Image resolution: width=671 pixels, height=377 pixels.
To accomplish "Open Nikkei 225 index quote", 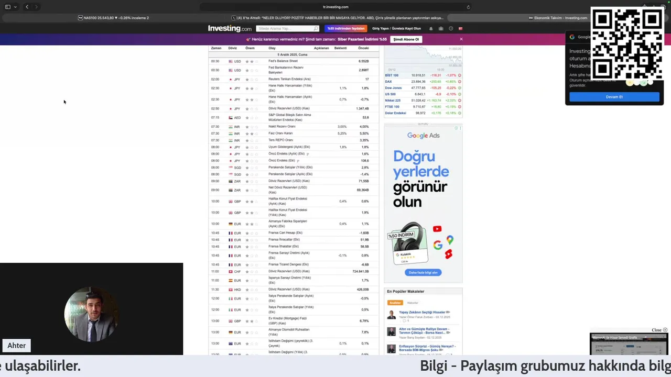I will click(393, 101).
